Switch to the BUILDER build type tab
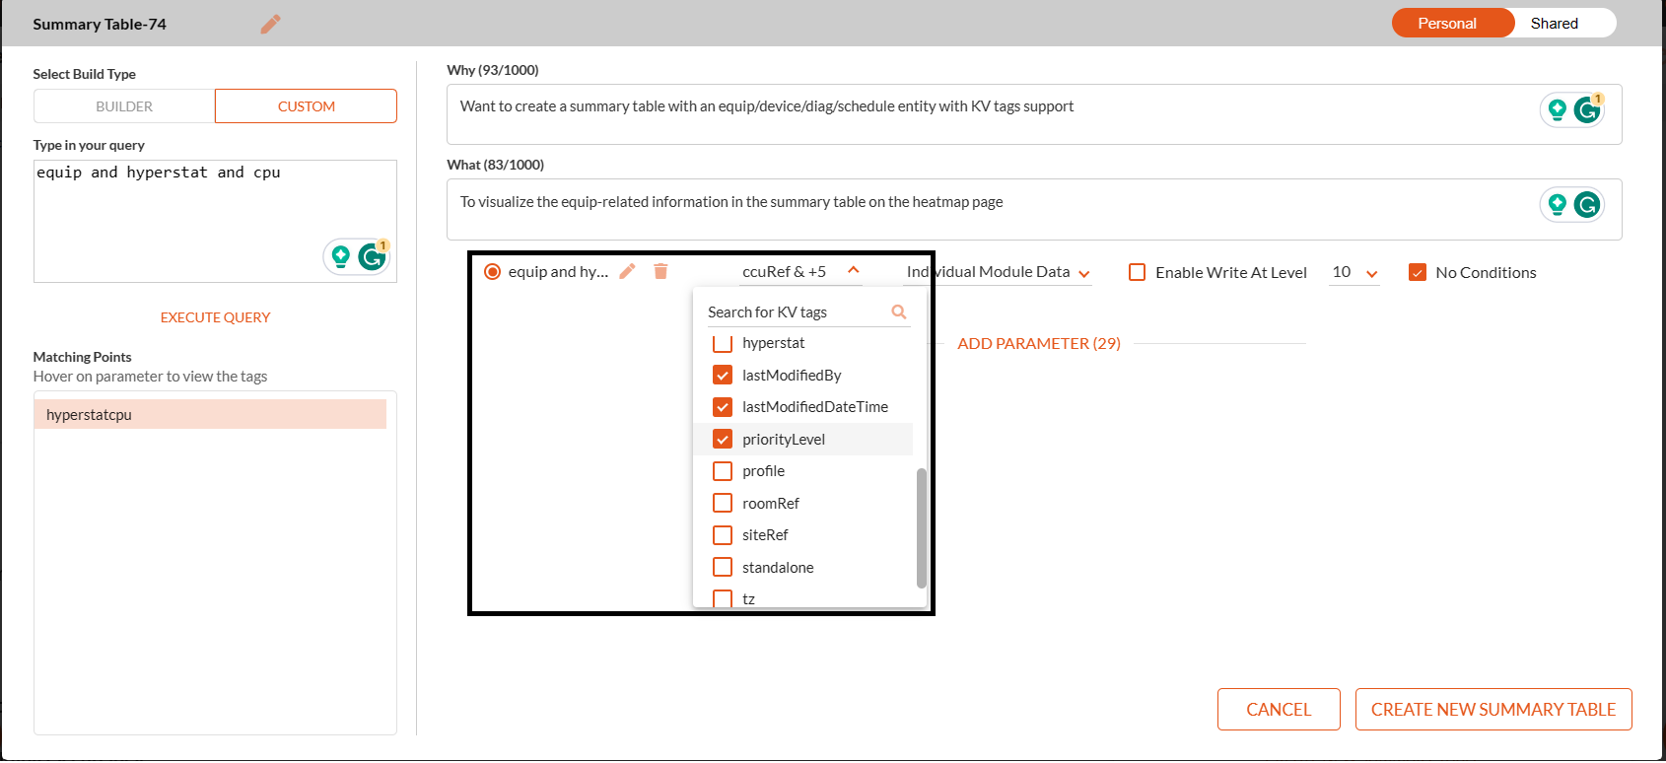 [x=124, y=106]
